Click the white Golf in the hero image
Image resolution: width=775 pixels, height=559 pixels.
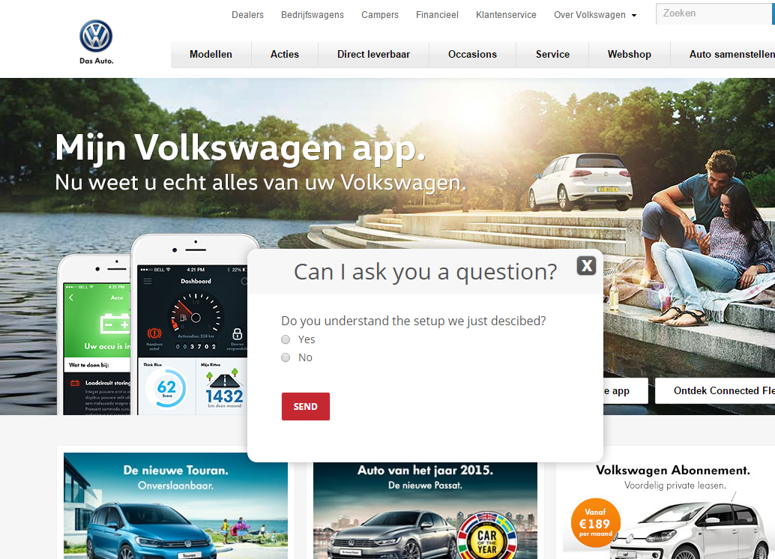[x=580, y=182]
